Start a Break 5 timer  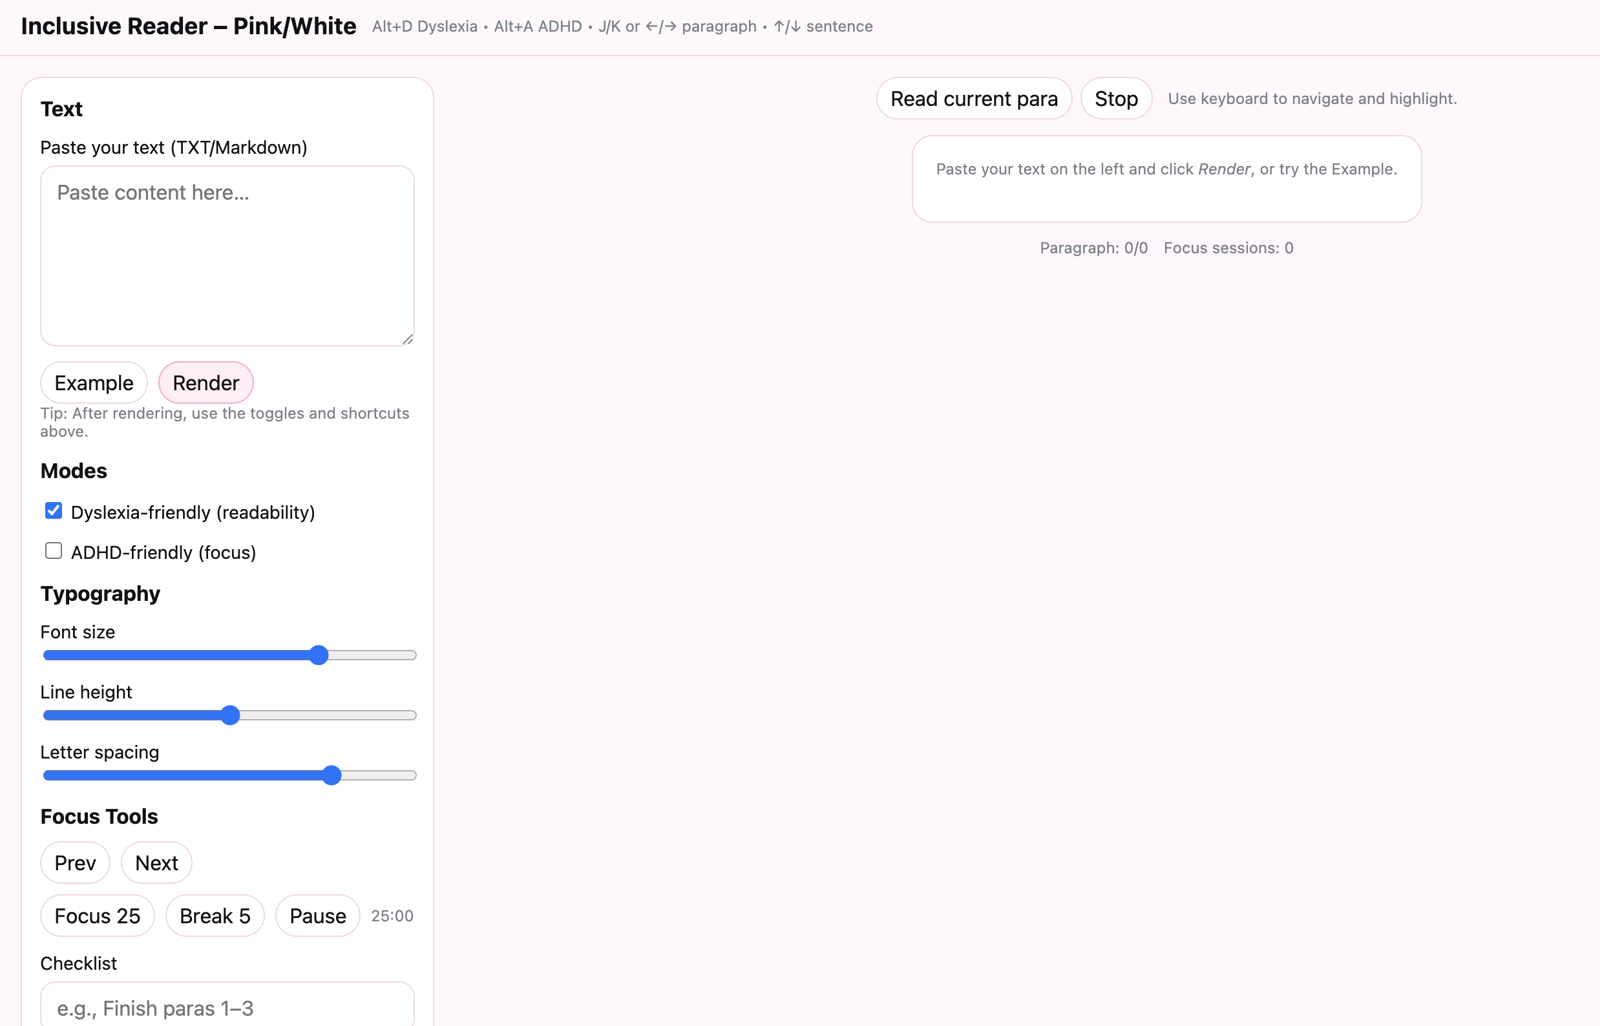coord(215,916)
